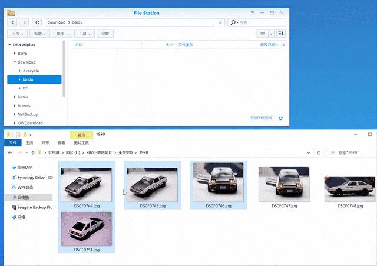This screenshot has width=377, height=266.
Task: Open the 主页 tab in Explorer ribbon
Action: (29, 143)
